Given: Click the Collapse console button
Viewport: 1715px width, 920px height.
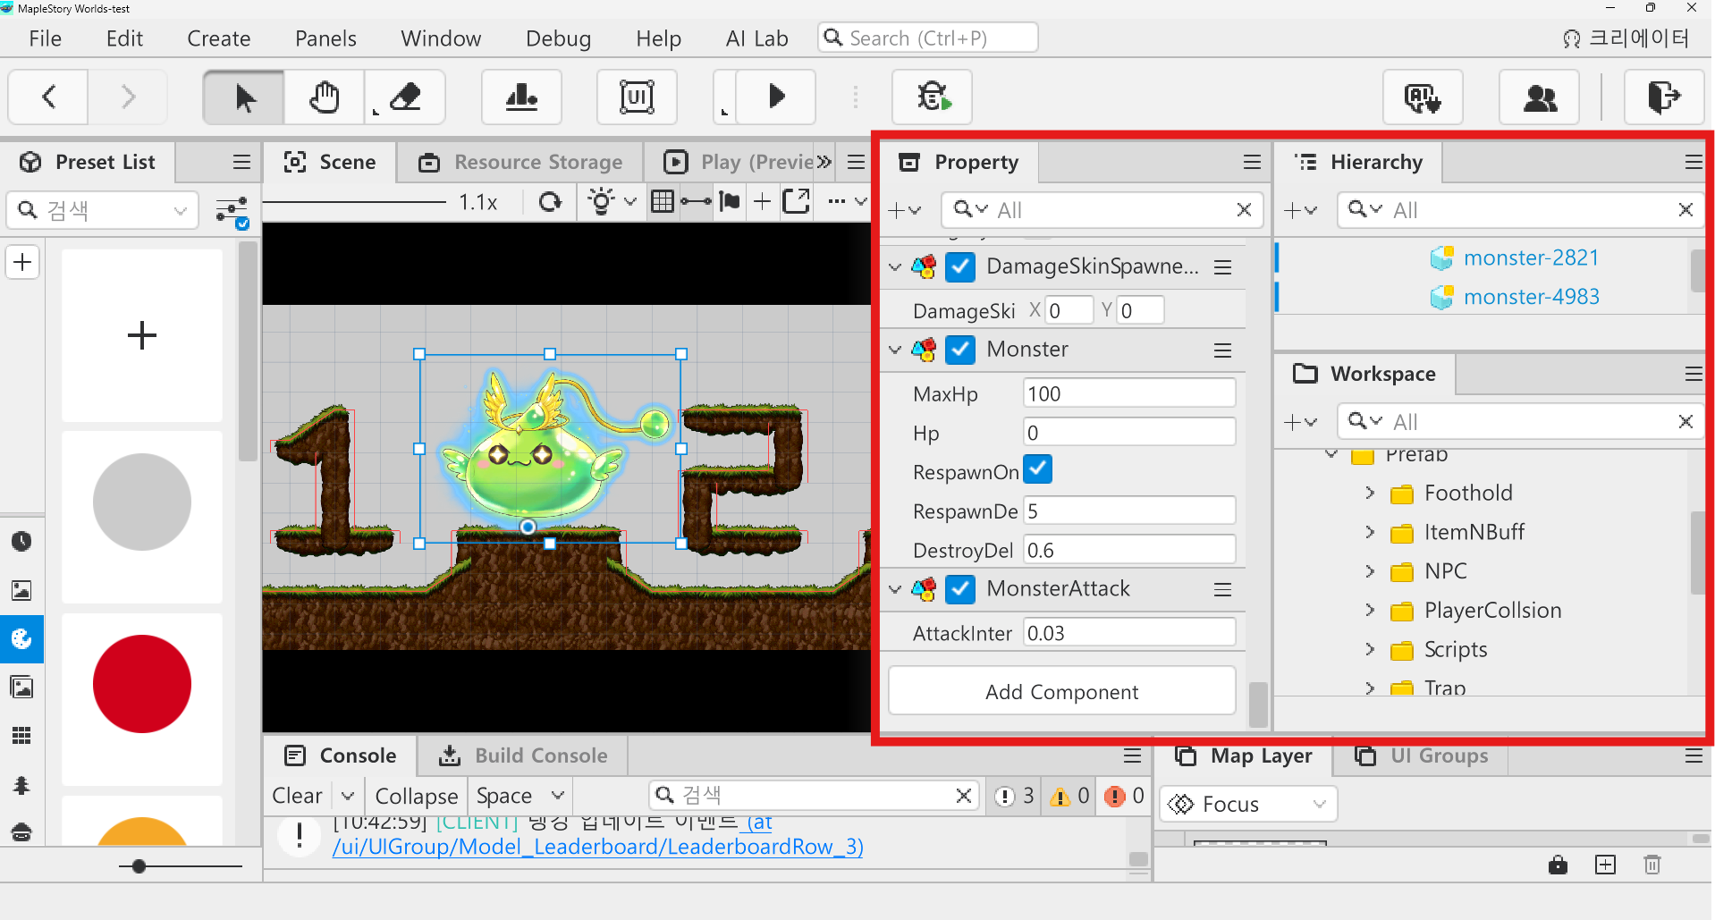Looking at the screenshot, I should pyautogui.click(x=416, y=796).
